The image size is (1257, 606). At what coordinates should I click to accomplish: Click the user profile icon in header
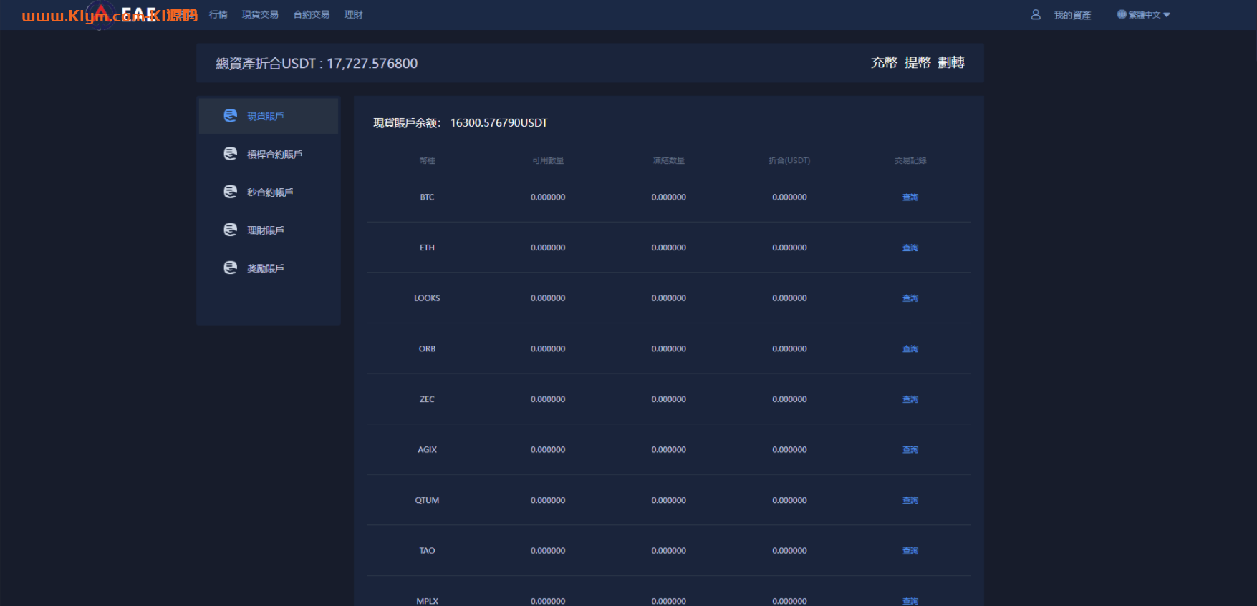tap(1036, 14)
